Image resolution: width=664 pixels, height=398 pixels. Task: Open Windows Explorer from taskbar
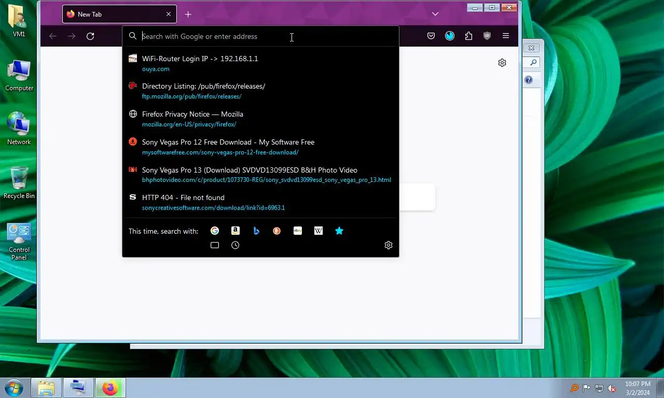coord(46,388)
